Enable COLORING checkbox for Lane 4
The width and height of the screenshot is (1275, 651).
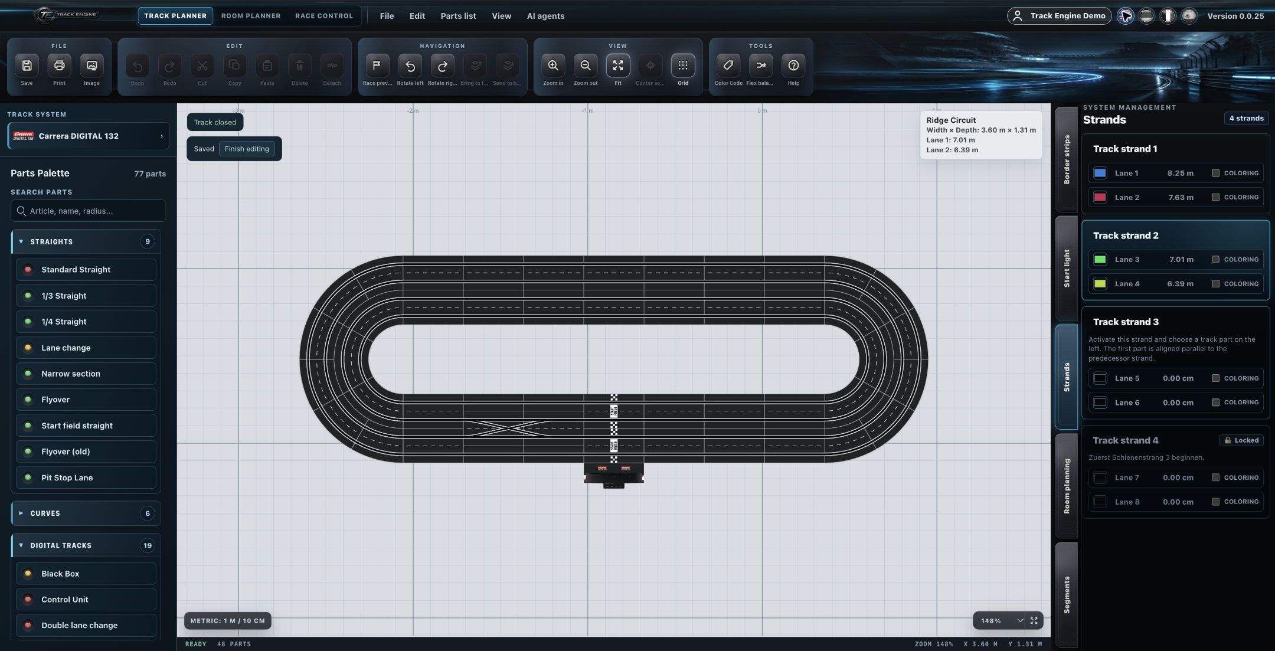1215,284
